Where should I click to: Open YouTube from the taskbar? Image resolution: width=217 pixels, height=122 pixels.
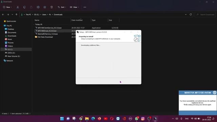click(105, 119)
